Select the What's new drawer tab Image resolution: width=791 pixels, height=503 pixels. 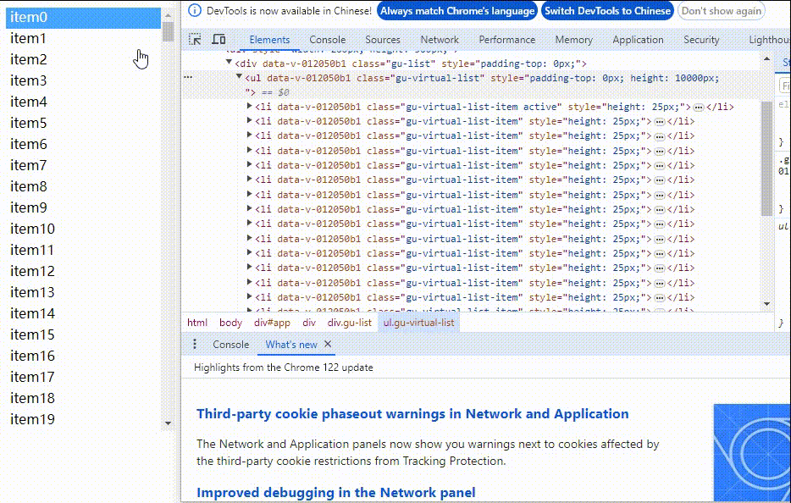[x=291, y=344]
